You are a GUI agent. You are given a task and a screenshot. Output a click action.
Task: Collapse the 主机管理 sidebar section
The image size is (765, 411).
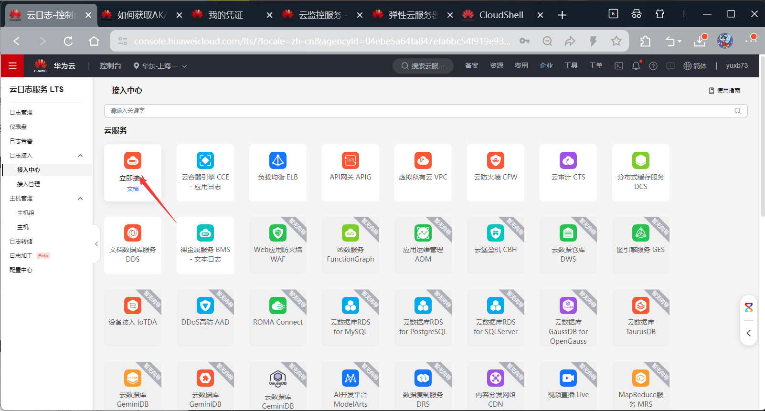[x=80, y=199]
